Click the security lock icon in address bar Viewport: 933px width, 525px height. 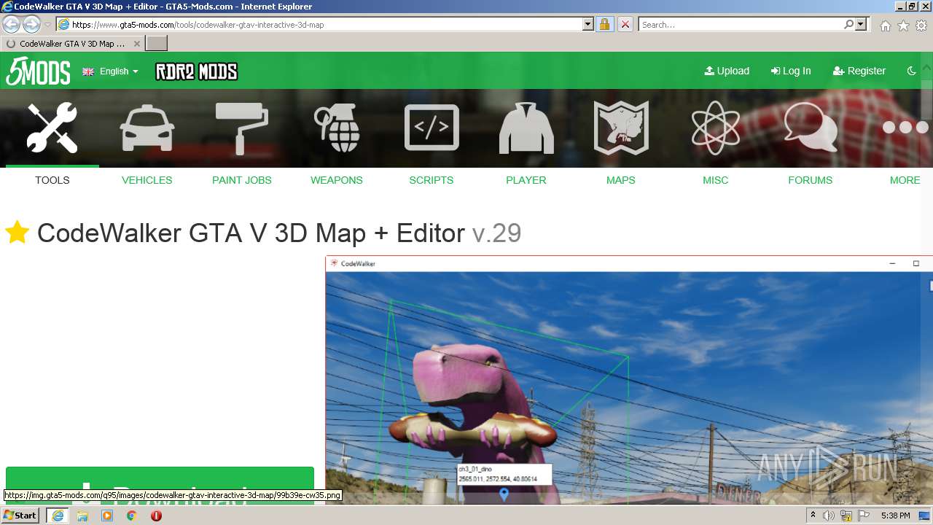(604, 24)
